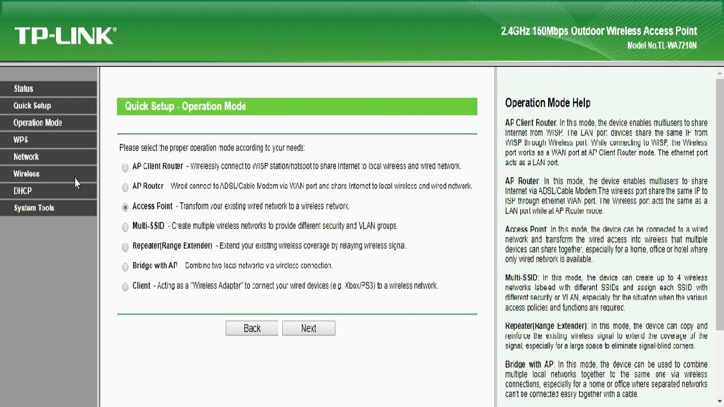Click the Back button

pos(252,328)
